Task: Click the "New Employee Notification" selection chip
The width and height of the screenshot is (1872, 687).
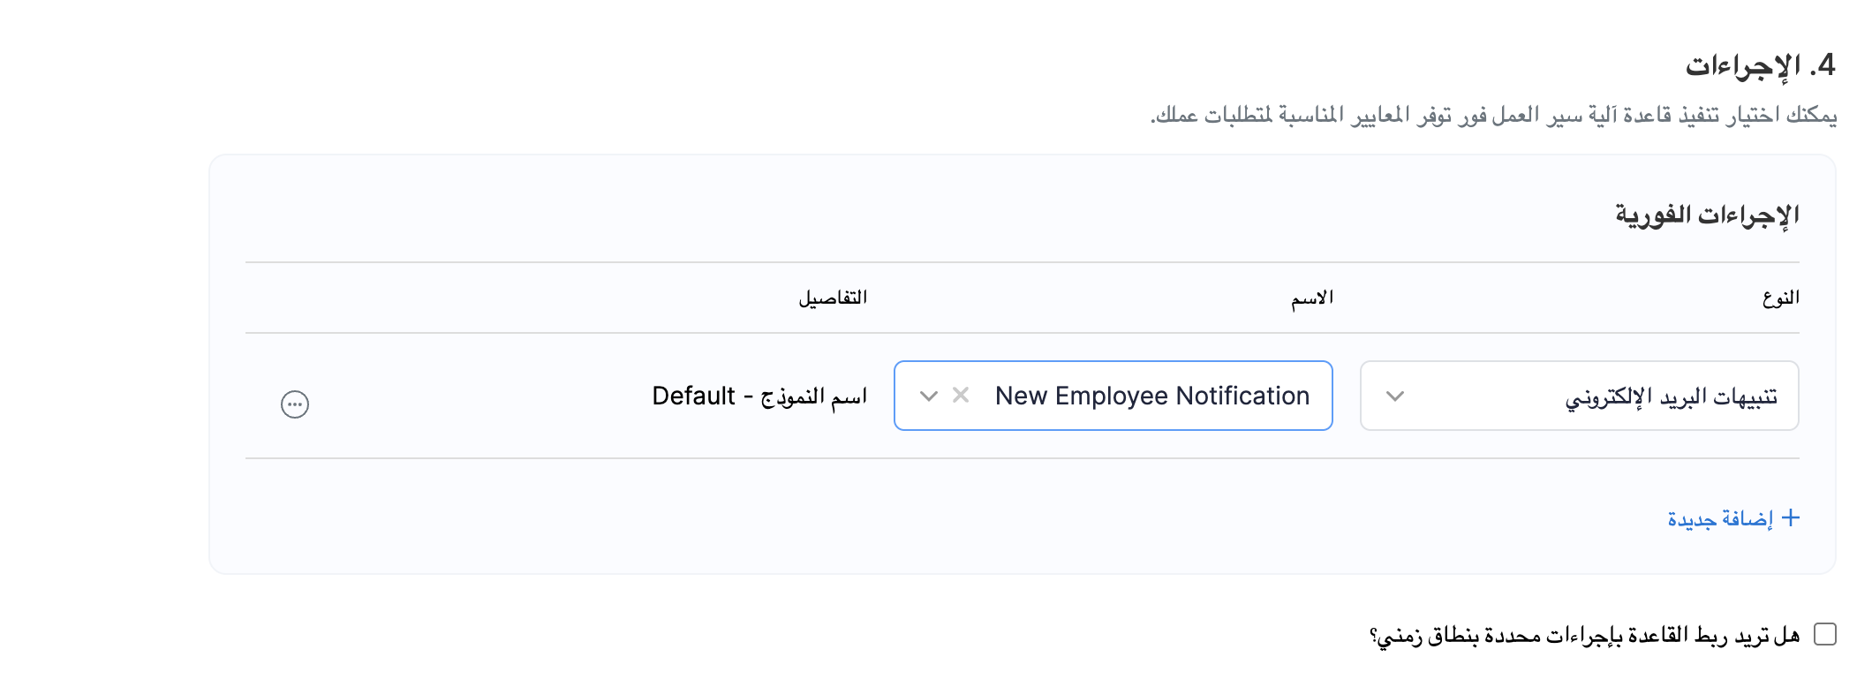Action: point(1152,396)
